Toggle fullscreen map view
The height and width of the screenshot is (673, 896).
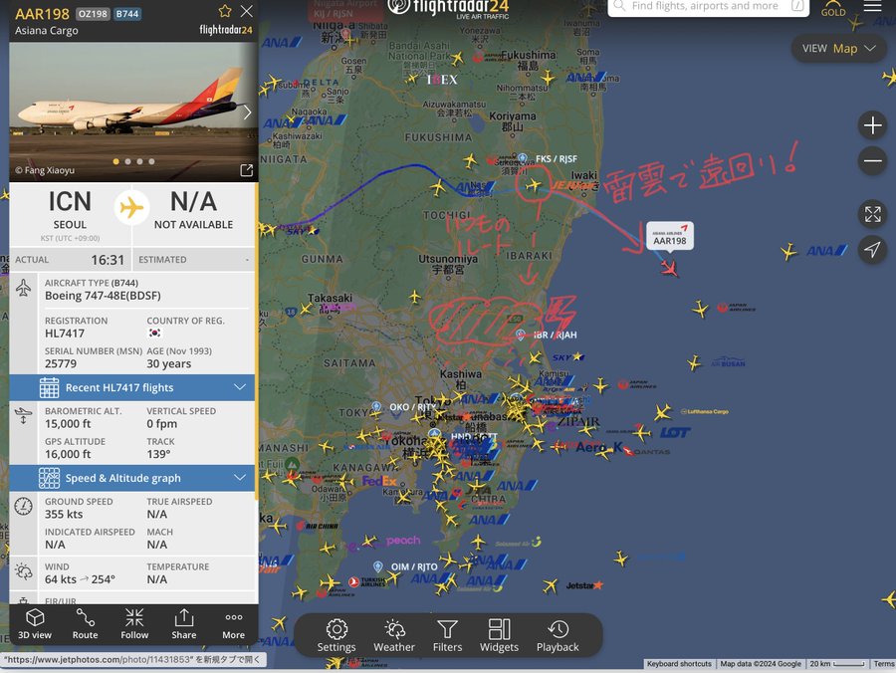tap(872, 215)
